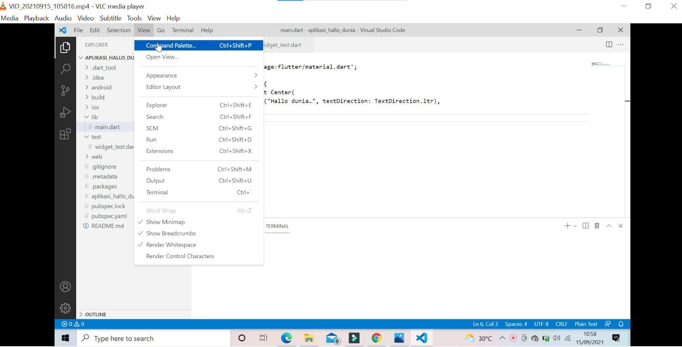The width and height of the screenshot is (682, 347).
Task: Click the feedback icon in status bar
Action: click(x=608, y=324)
